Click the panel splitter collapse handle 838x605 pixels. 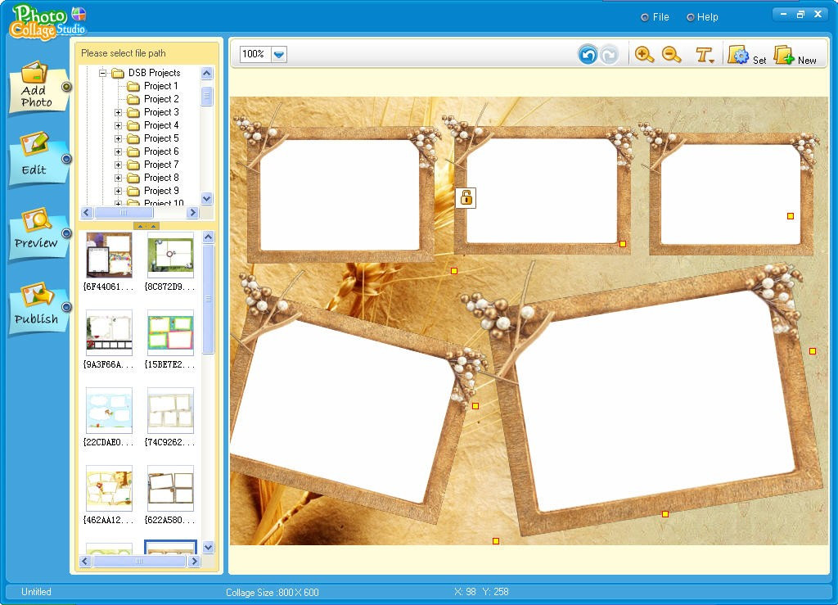click(146, 226)
